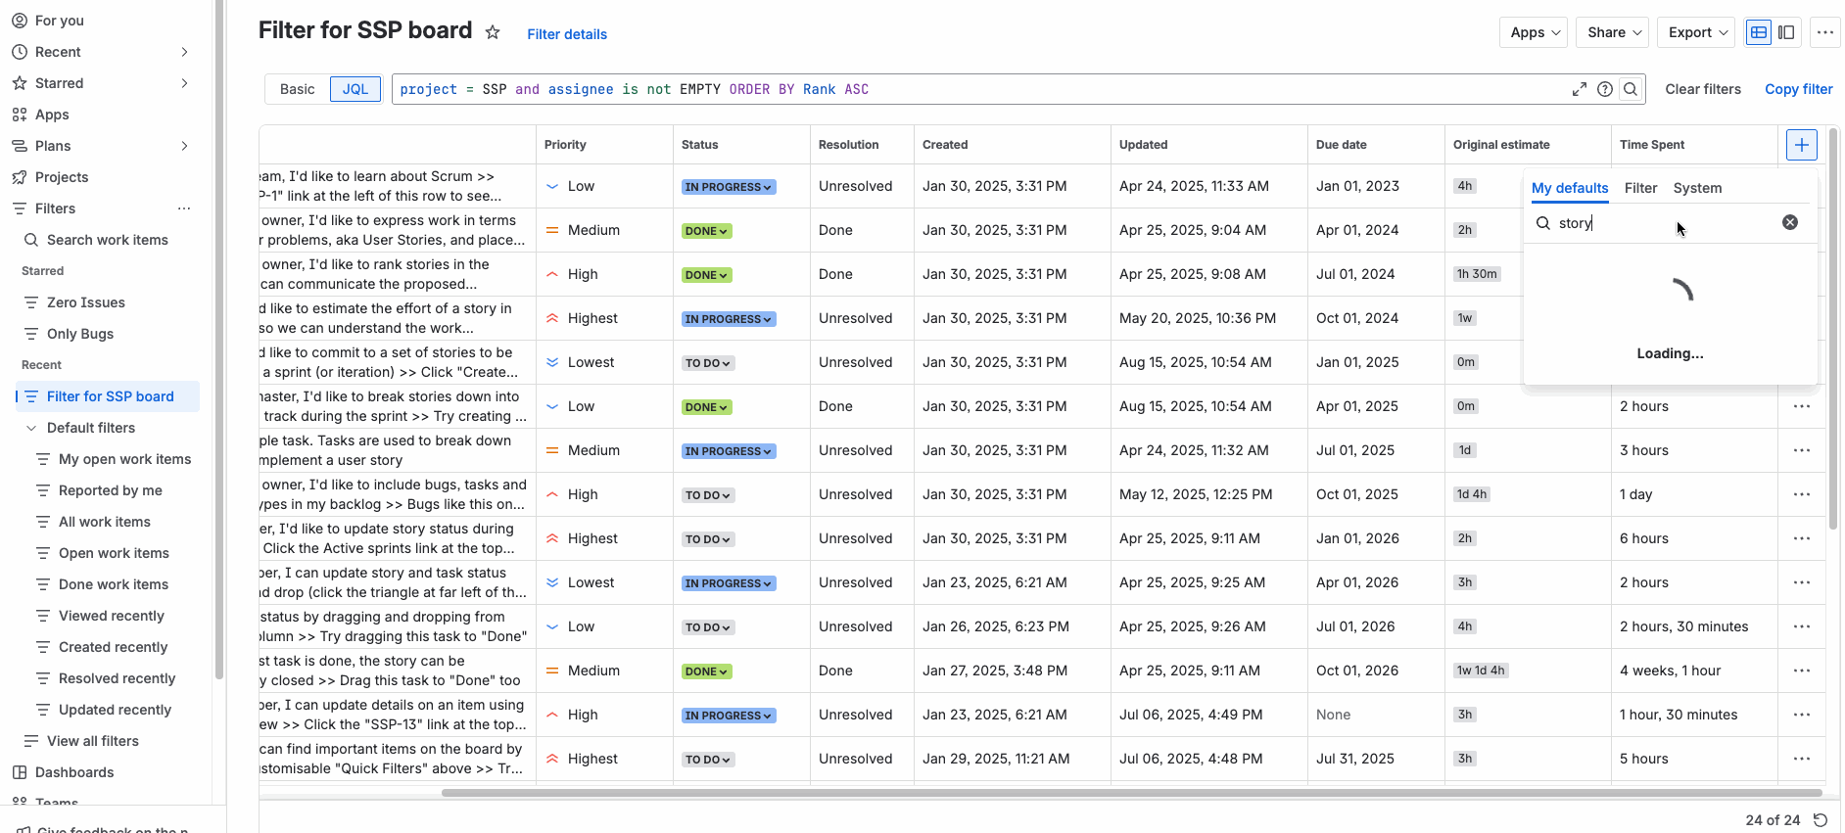The image size is (1845, 833).
Task: Star the Filter for SSP board
Action: point(493,32)
